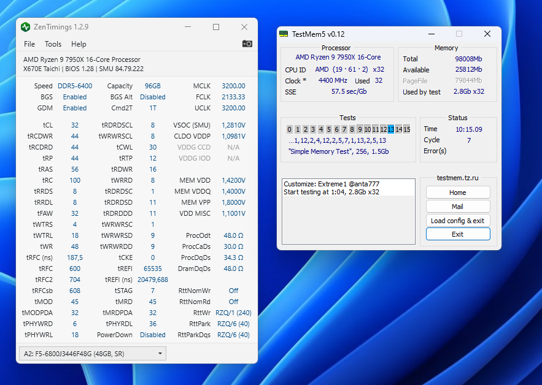Click the DDR5-6400 speed value
The height and width of the screenshot is (385, 542).
pos(75,86)
